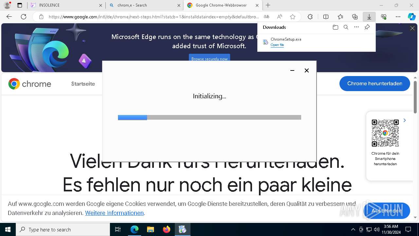Image resolution: width=419 pixels, height=236 pixels.
Task: Search downloads with the magnifier icon
Action: (346, 27)
